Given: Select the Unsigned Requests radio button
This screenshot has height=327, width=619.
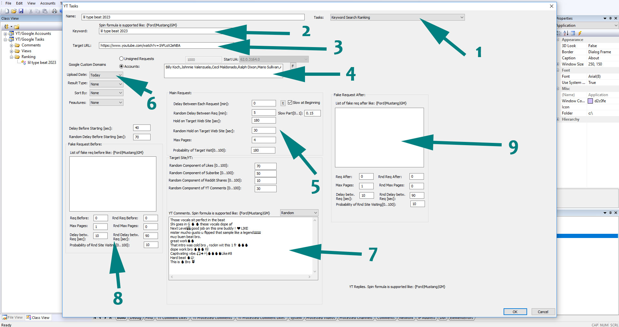Looking at the screenshot, I should coord(122,59).
